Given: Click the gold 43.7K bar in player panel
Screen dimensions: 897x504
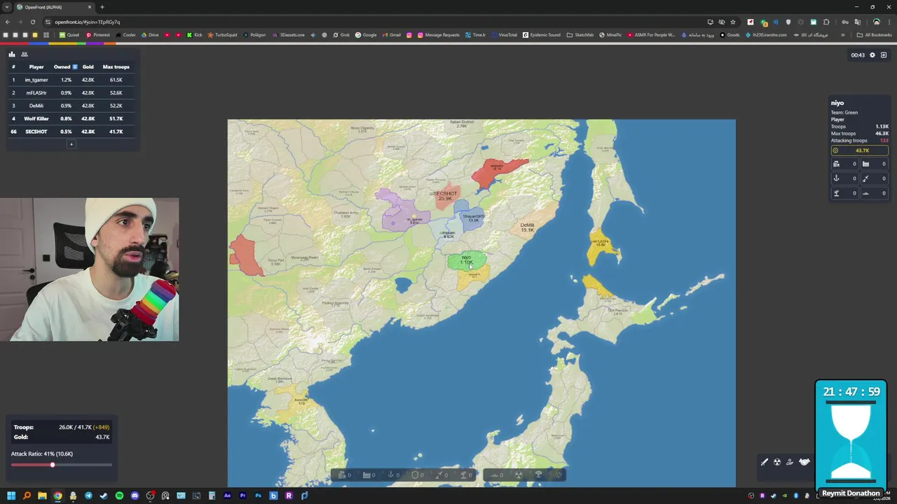Looking at the screenshot, I should [860, 150].
